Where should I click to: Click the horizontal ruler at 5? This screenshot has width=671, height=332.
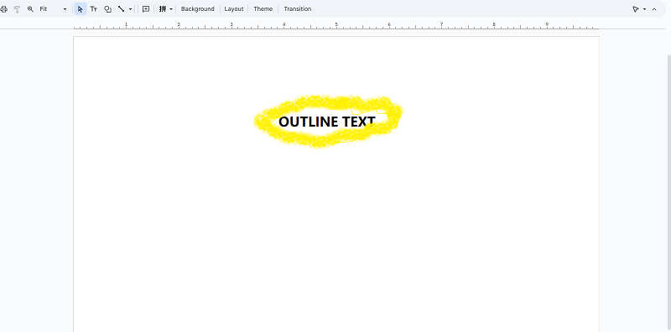(x=336, y=25)
